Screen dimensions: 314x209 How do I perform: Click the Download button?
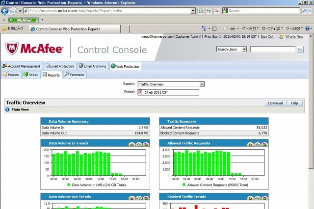pos(276,103)
